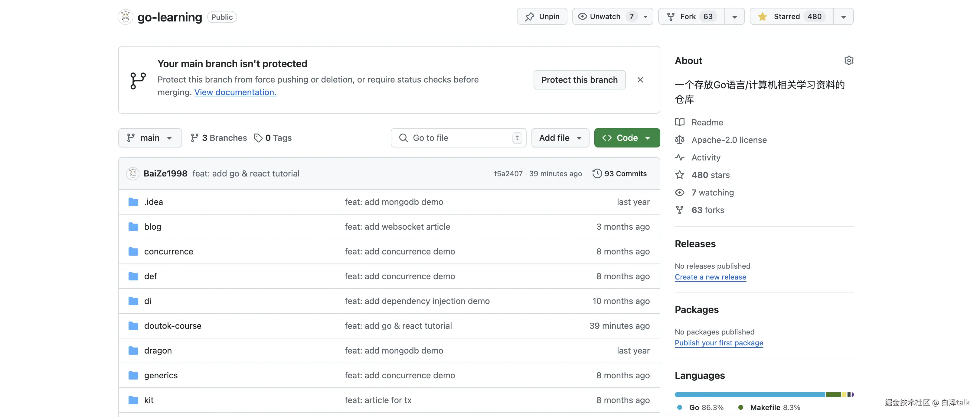
Task: Open the blog folder
Action: tap(152, 227)
